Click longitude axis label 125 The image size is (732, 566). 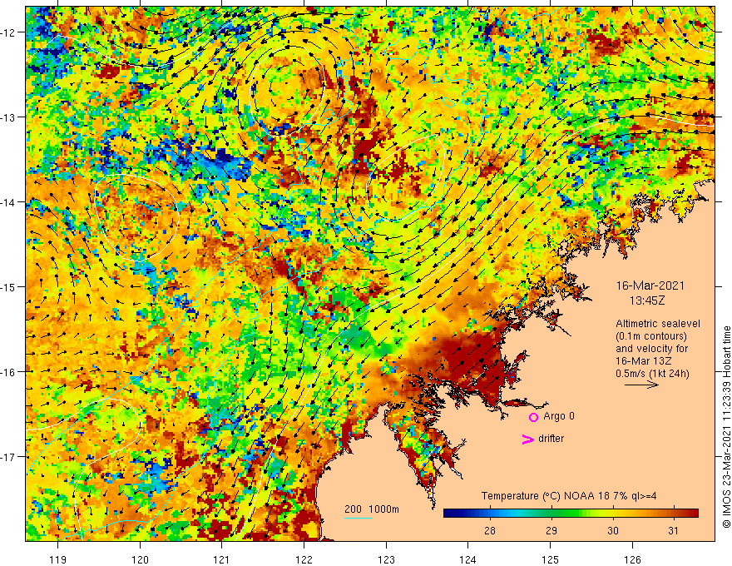pos(550,560)
